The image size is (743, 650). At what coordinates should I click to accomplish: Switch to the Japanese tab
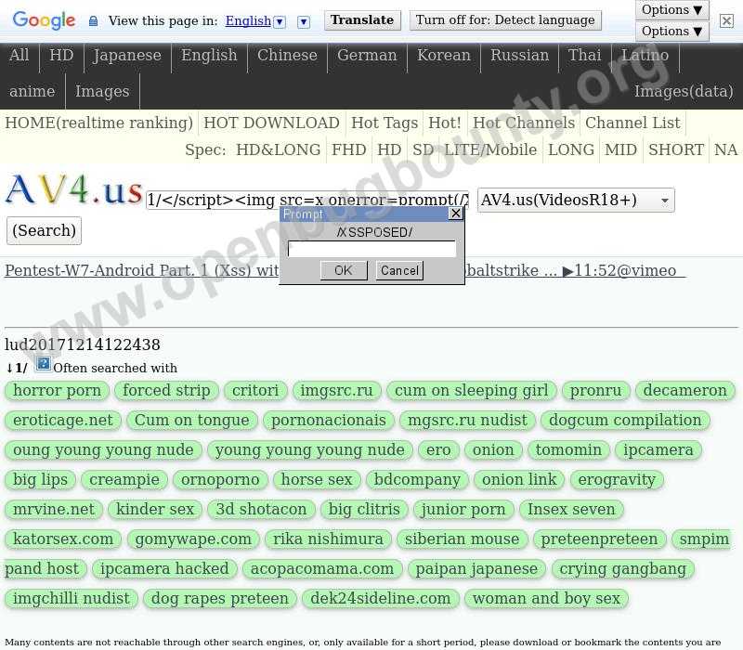127,56
